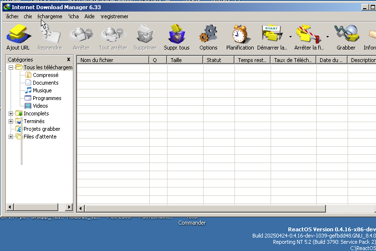Image resolution: width=376 pixels, height=251 pixels.
Task: Close the Catégories panel with the X
Action: point(68,60)
